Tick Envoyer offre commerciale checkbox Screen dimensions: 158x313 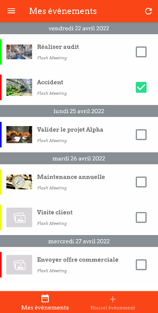click(x=141, y=265)
